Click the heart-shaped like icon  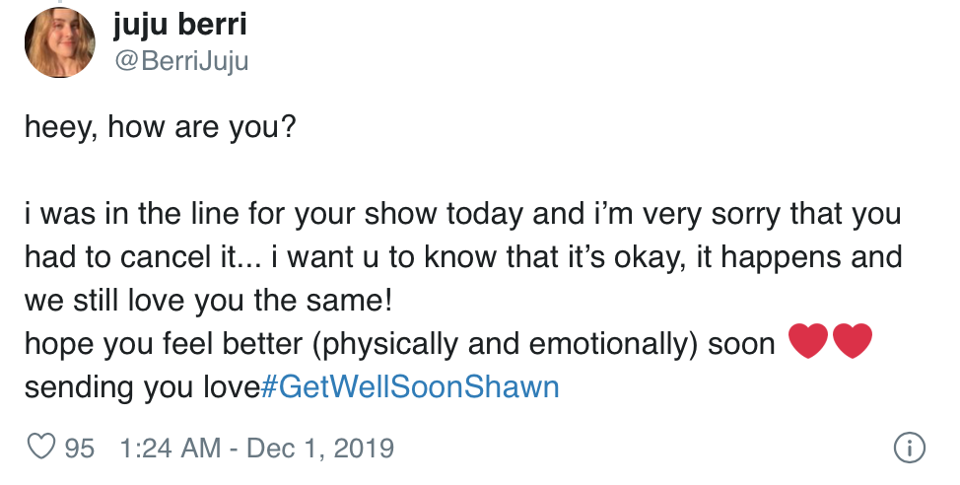coord(40,448)
